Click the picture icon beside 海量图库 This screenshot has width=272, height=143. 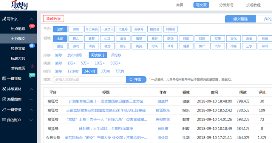(x=4, y=99)
